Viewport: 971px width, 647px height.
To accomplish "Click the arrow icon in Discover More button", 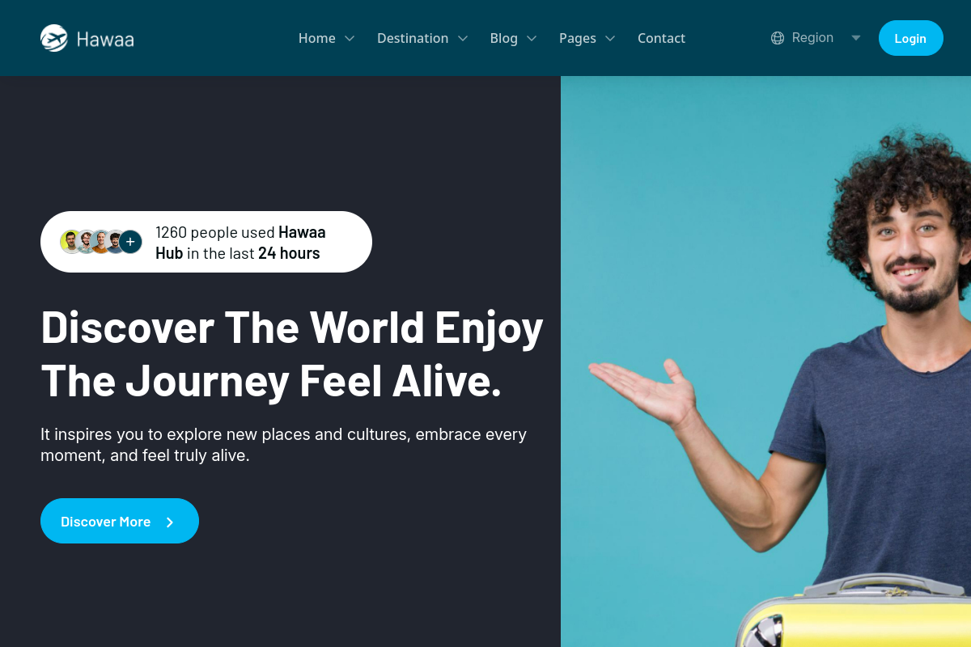I will pyautogui.click(x=170, y=522).
